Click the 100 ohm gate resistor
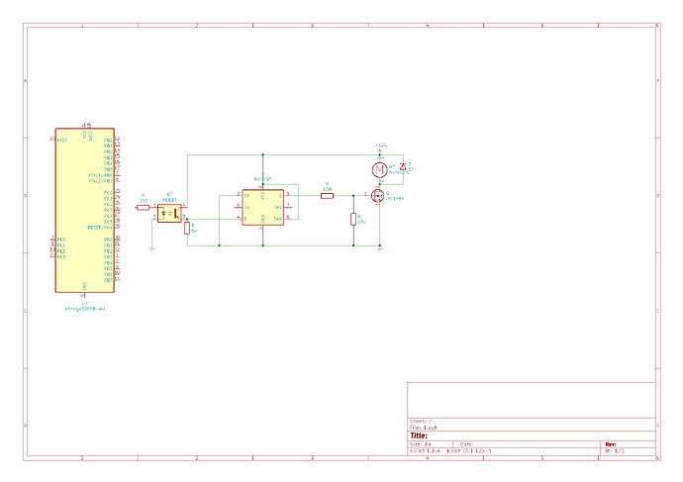 tap(327, 196)
